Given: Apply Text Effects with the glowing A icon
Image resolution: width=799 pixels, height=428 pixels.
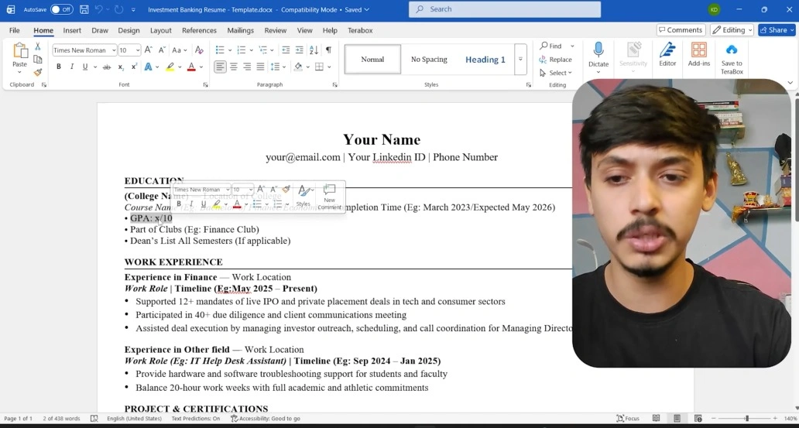Looking at the screenshot, I should tap(149, 67).
